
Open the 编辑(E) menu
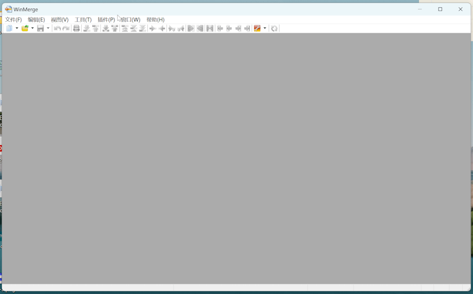(36, 19)
